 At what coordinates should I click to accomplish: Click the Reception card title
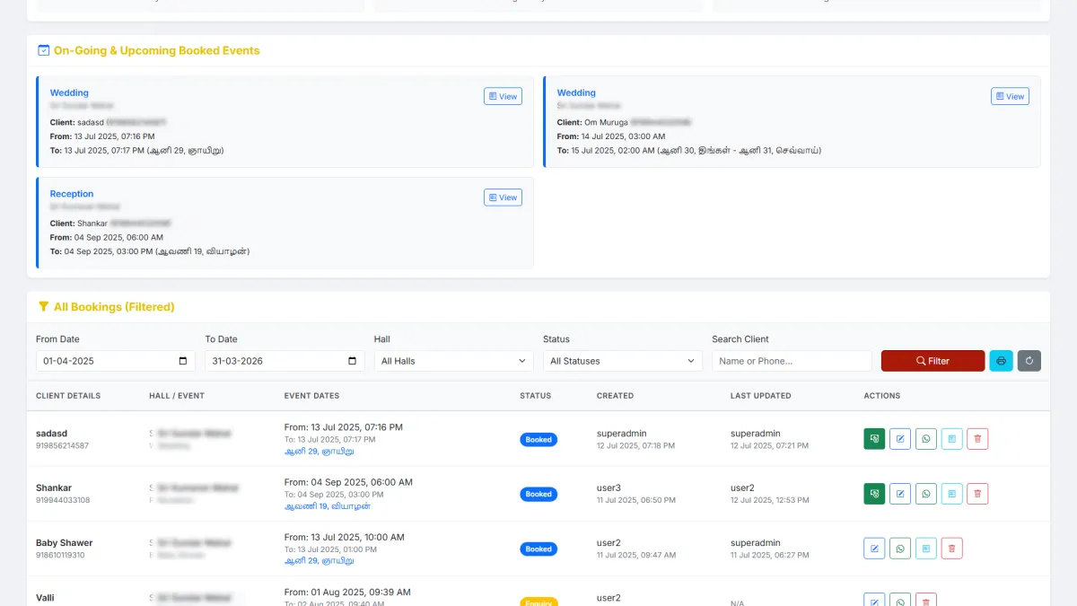coord(72,194)
